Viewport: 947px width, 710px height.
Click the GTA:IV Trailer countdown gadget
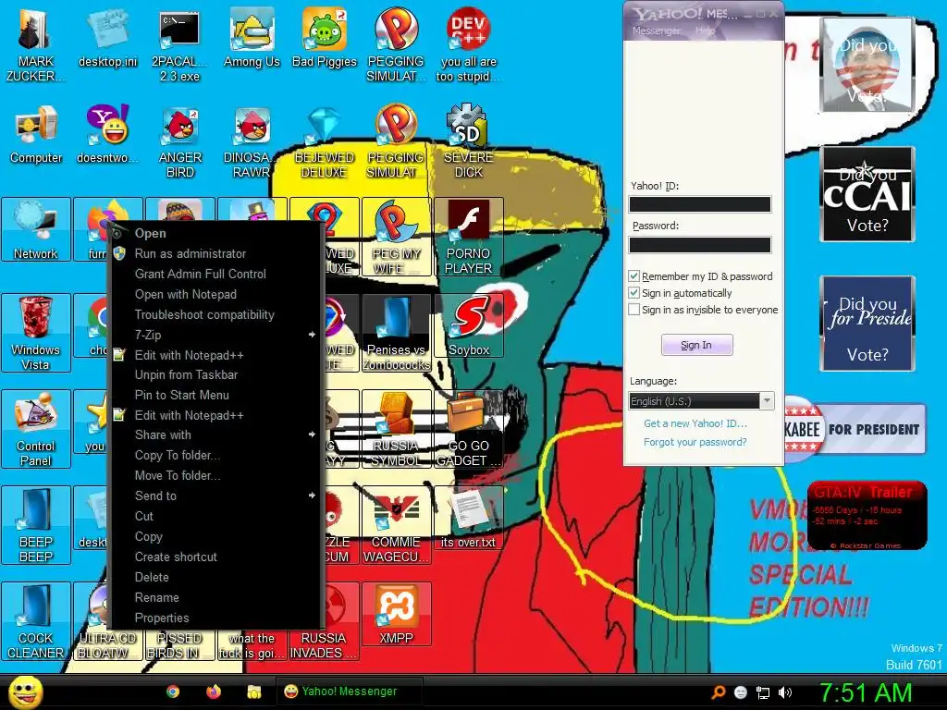pos(867,515)
